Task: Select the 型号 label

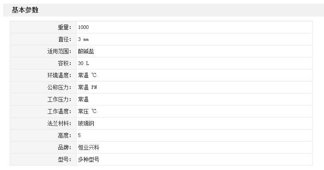Action: coord(65,159)
